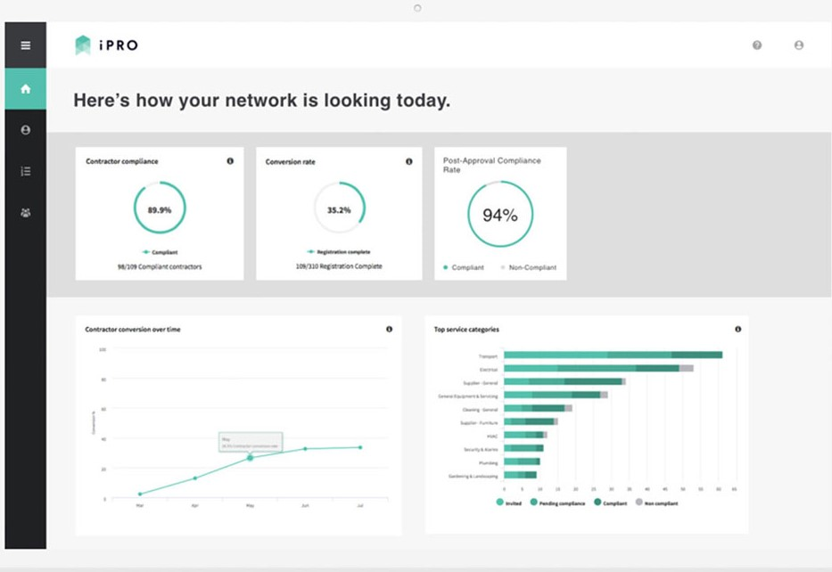
Task: Open the user account icon in header
Action: [x=799, y=45]
